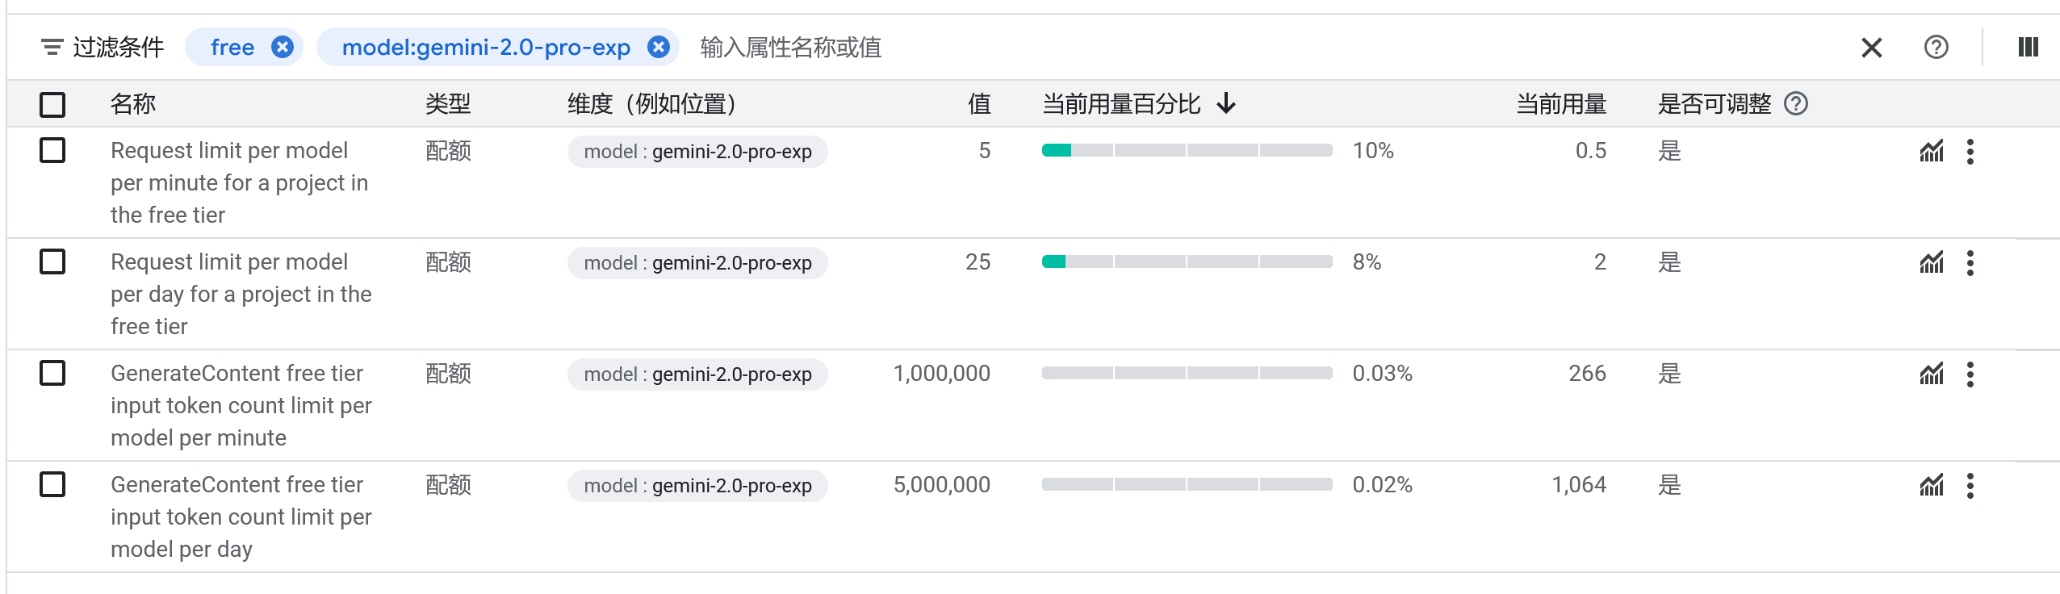Viewport: 2060px width, 594px height.
Task: Click the 0.03% percentage text
Action: (1383, 373)
